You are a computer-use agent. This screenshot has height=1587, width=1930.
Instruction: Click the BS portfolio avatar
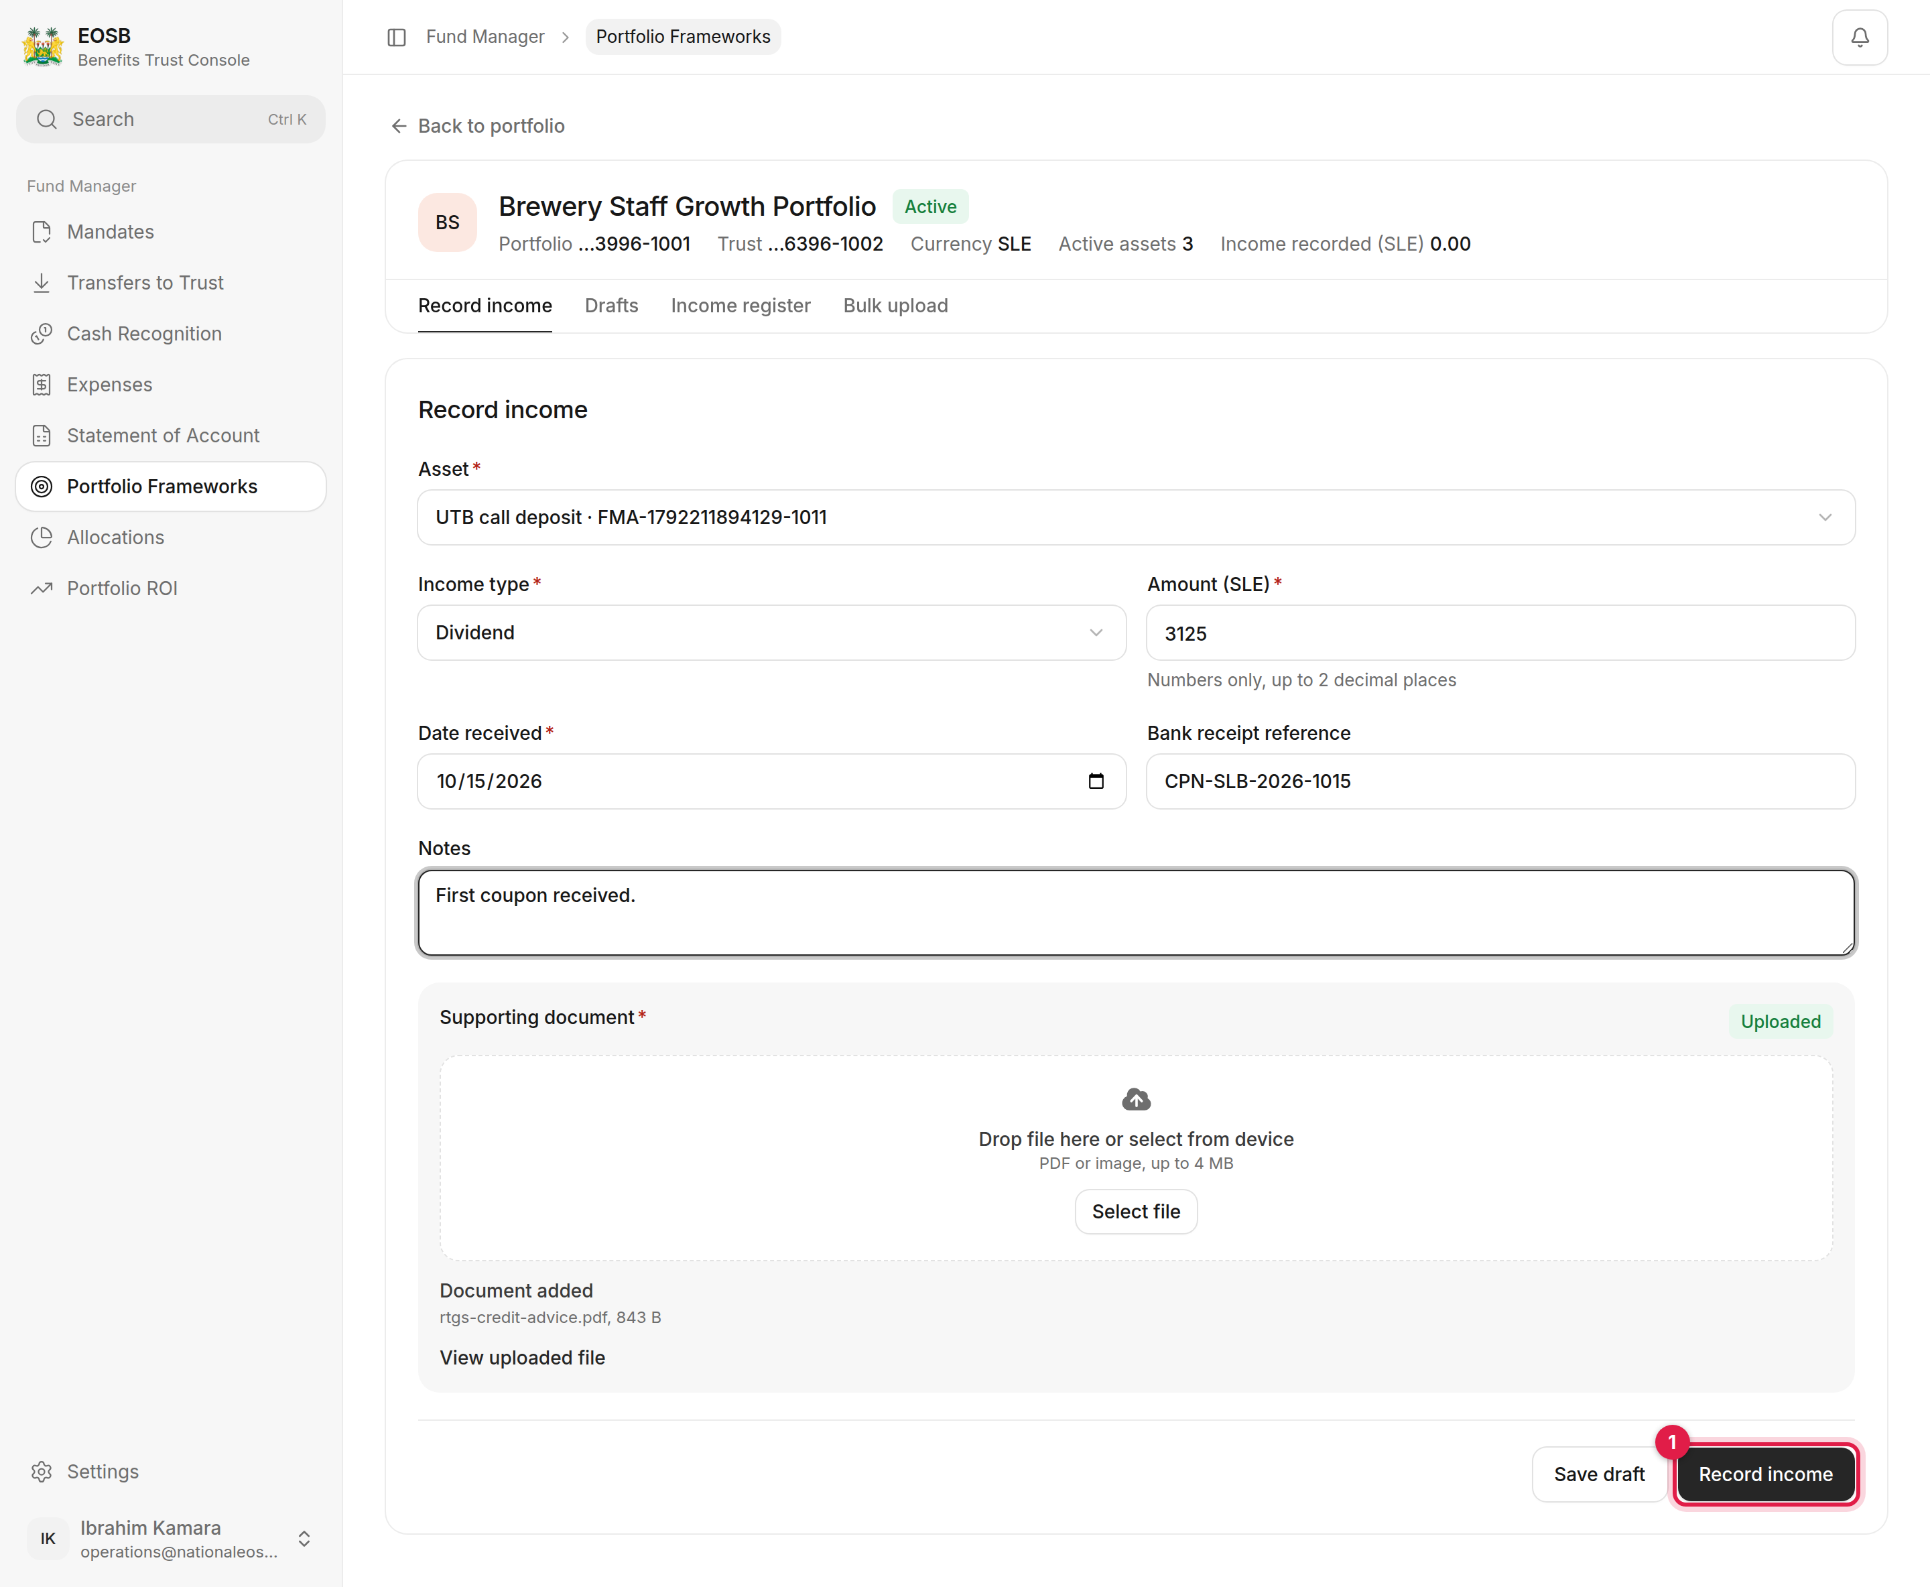pyautogui.click(x=447, y=222)
